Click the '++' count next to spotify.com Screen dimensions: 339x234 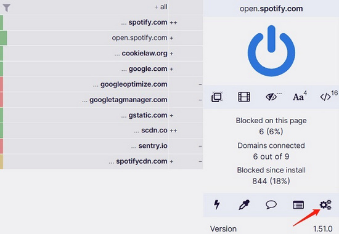click(173, 22)
